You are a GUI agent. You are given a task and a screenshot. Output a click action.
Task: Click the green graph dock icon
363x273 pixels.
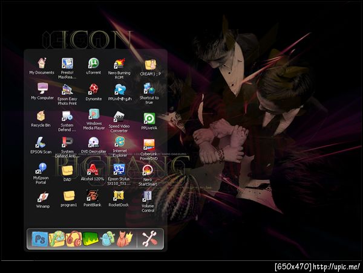(x=91, y=239)
